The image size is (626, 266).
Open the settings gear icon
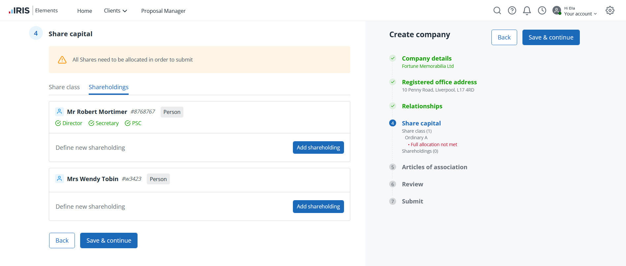610,11
